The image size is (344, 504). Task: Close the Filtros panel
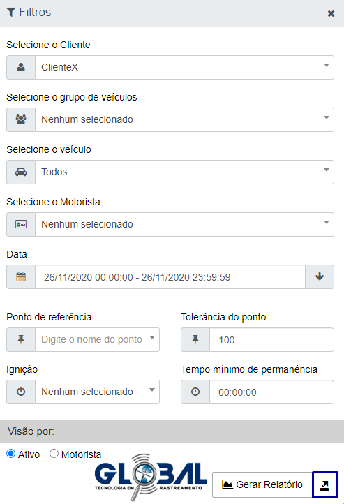331,13
